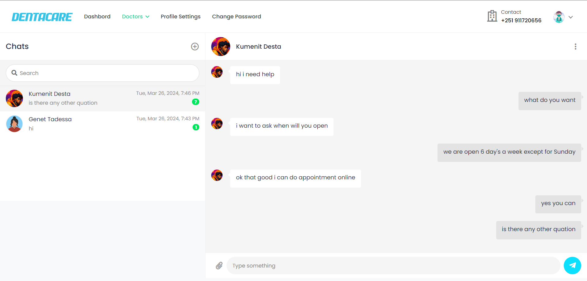The image size is (587, 281).
Task: Click Kumenit Desta's avatar in chat header
Action: click(x=220, y=47)
